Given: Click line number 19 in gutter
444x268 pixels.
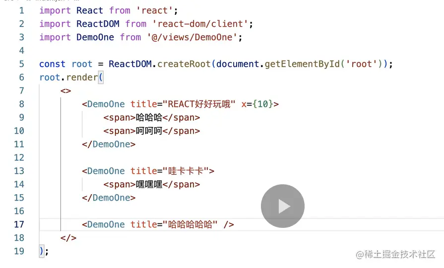Looking at the screenshot, I should (19, 251).
